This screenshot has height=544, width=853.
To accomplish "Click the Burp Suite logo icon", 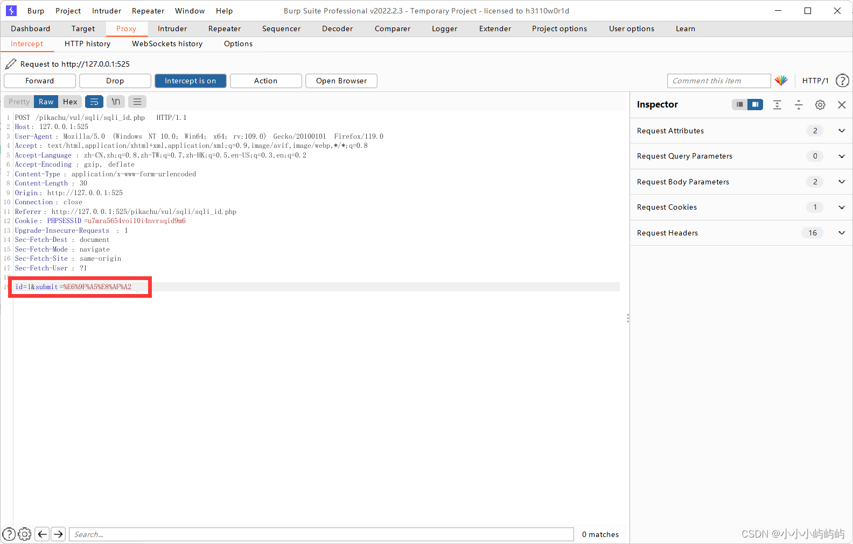I will 11,11.
